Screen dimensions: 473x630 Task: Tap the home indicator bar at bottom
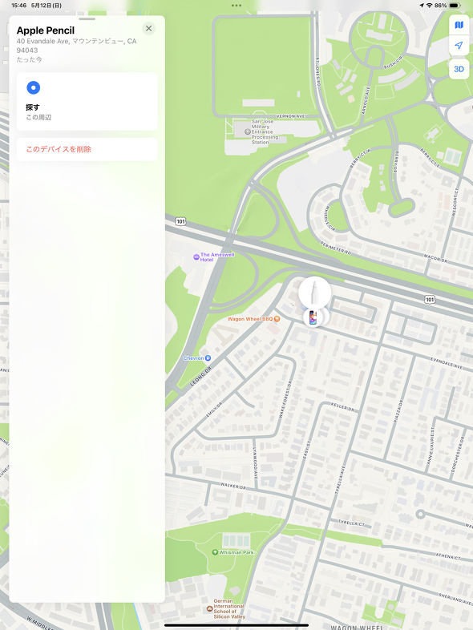pyautogui.click(x=236, y=625)
